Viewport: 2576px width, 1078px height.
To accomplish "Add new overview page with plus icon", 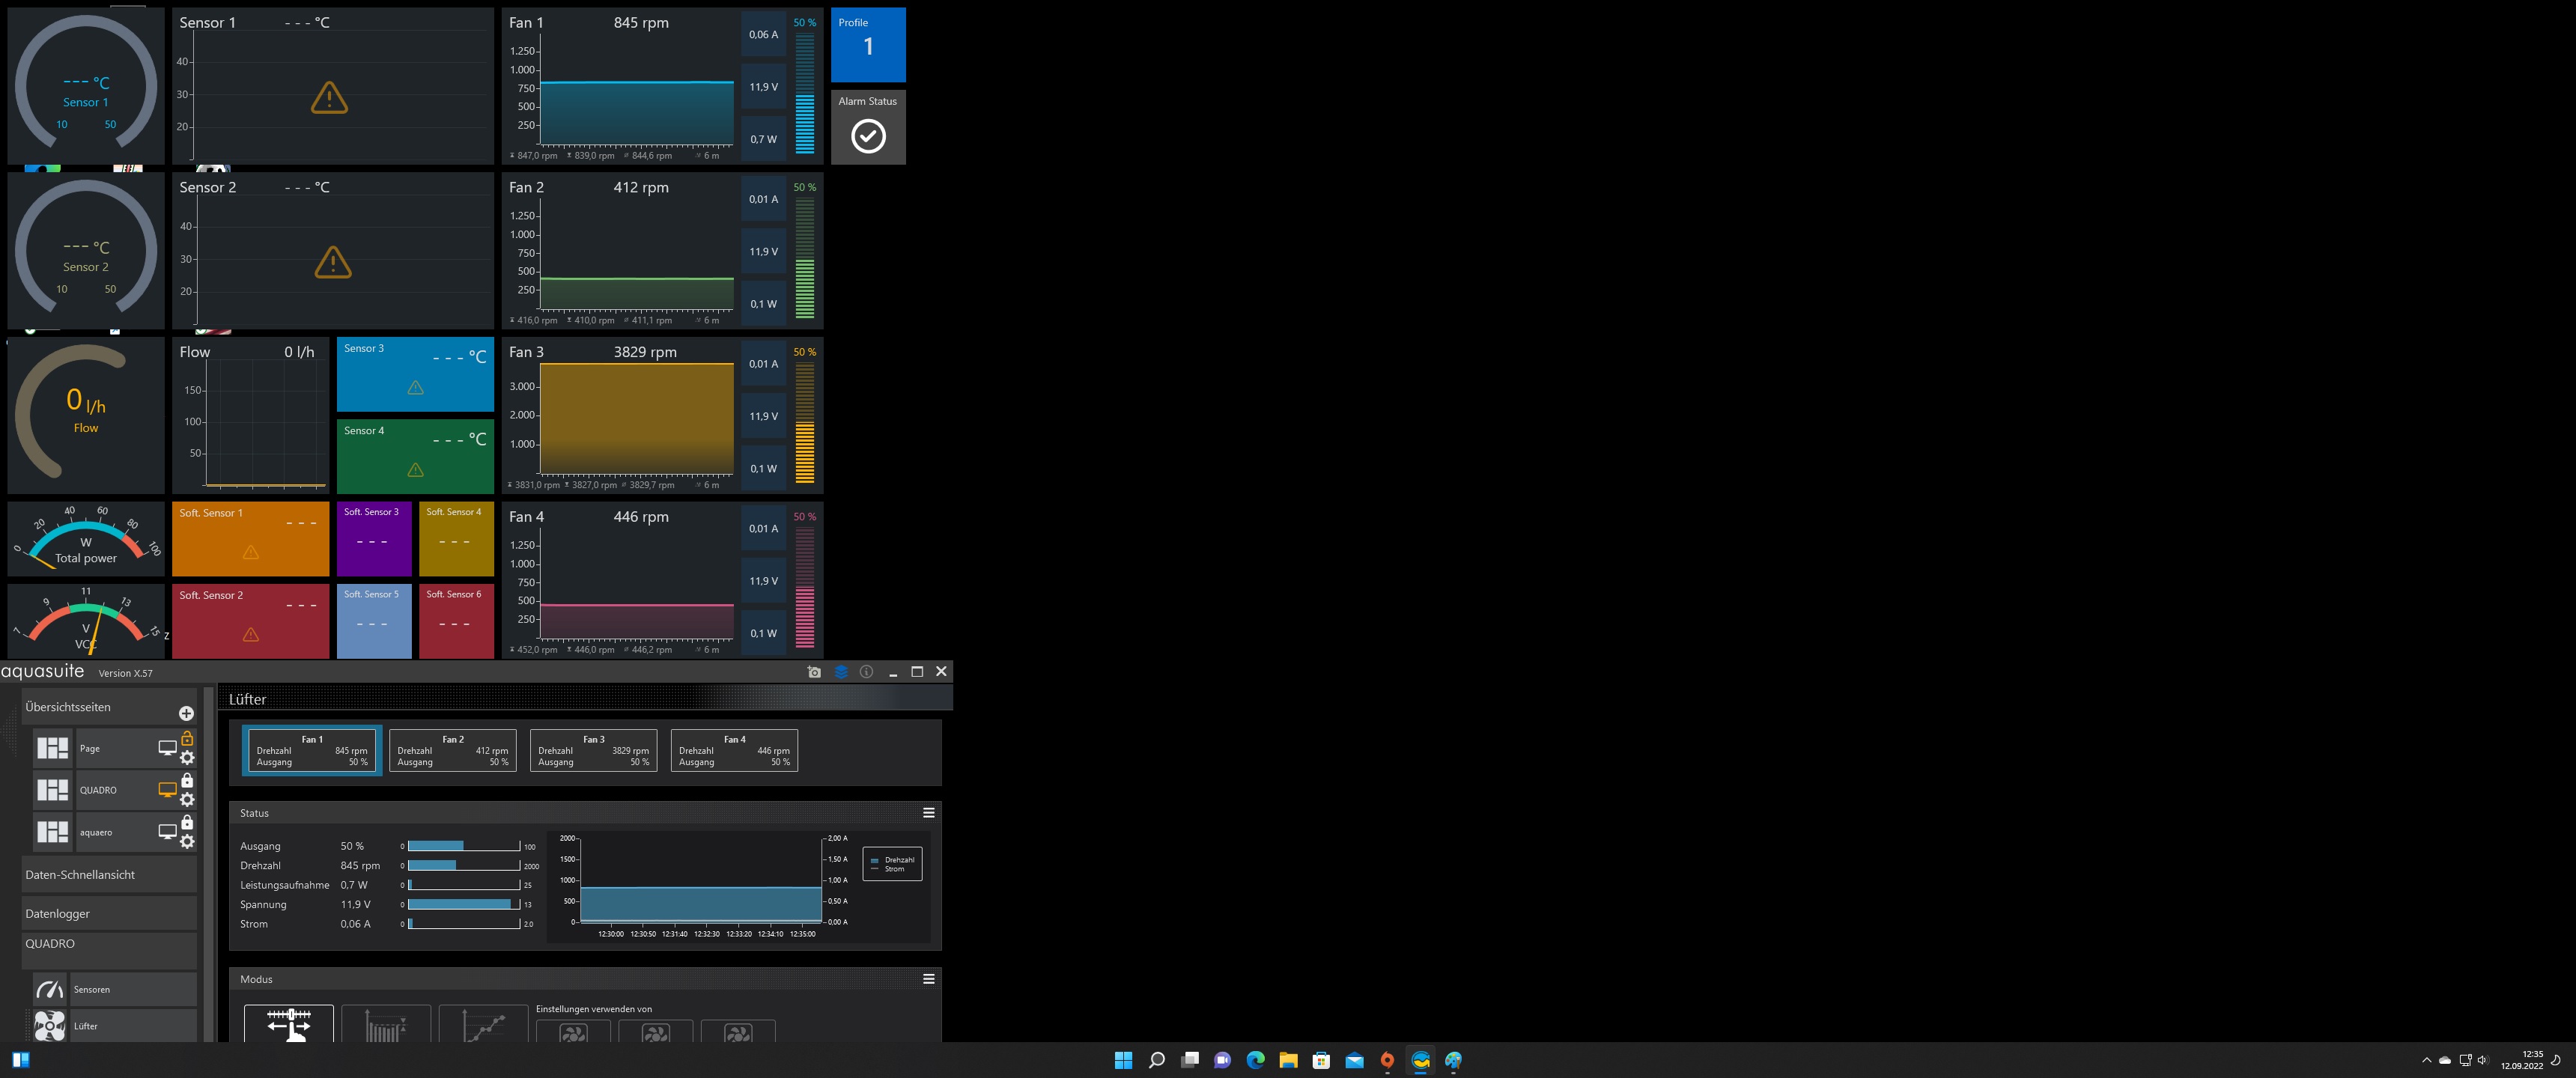I will (186, 713).
